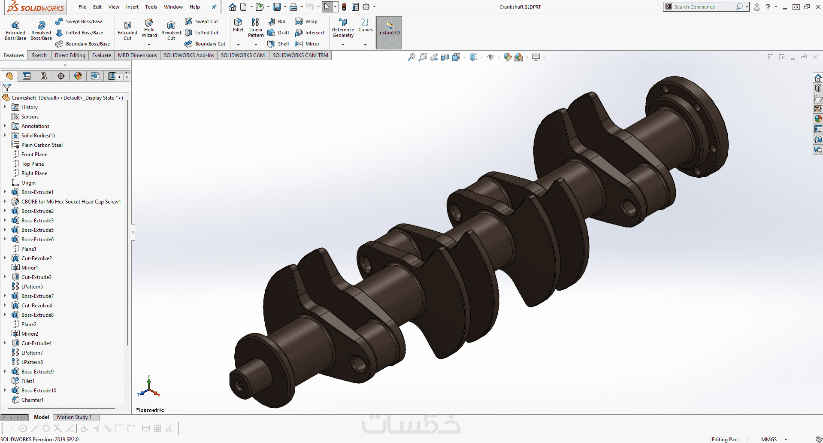Expand the Solid Bodies(1) folder
The image size is (823, 443).
click(x=5, y=136)
